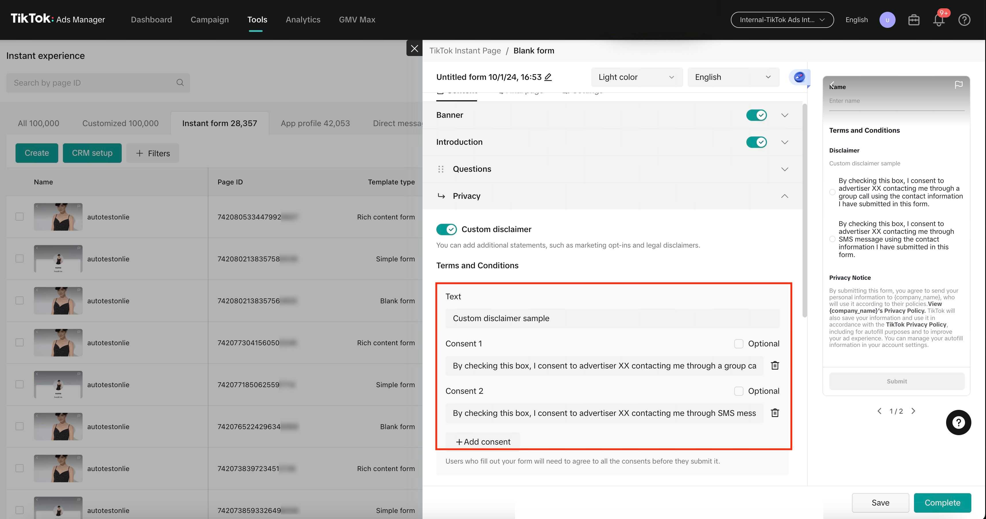Click the form editor vertical scrollbar

(x=805, y=211)
